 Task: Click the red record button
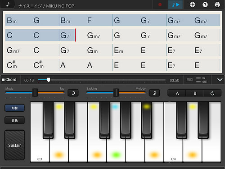(160, 5)
